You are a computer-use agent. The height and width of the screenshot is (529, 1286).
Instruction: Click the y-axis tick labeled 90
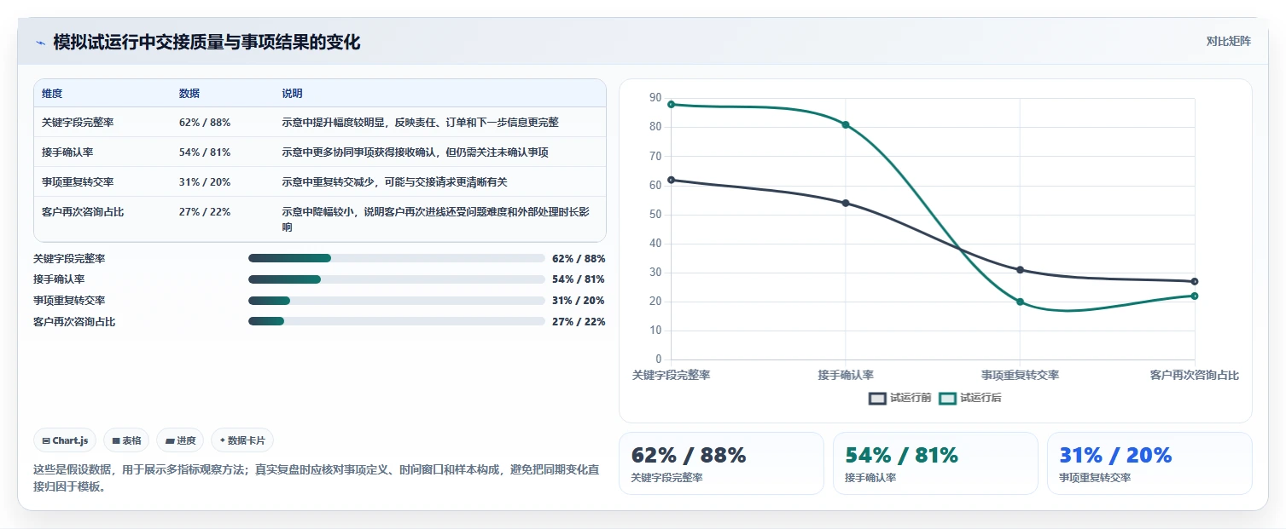coord(655,98)
